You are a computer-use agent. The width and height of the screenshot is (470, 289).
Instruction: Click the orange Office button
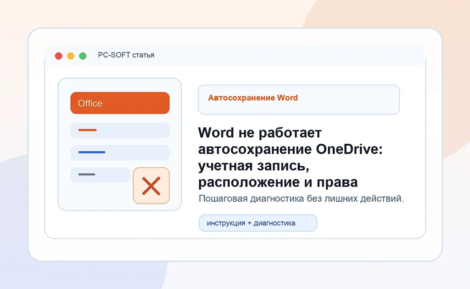(x=120, y=103)
